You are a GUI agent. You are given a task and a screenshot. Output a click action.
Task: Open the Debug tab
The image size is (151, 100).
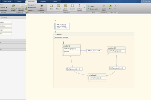(x=19, y=1)
